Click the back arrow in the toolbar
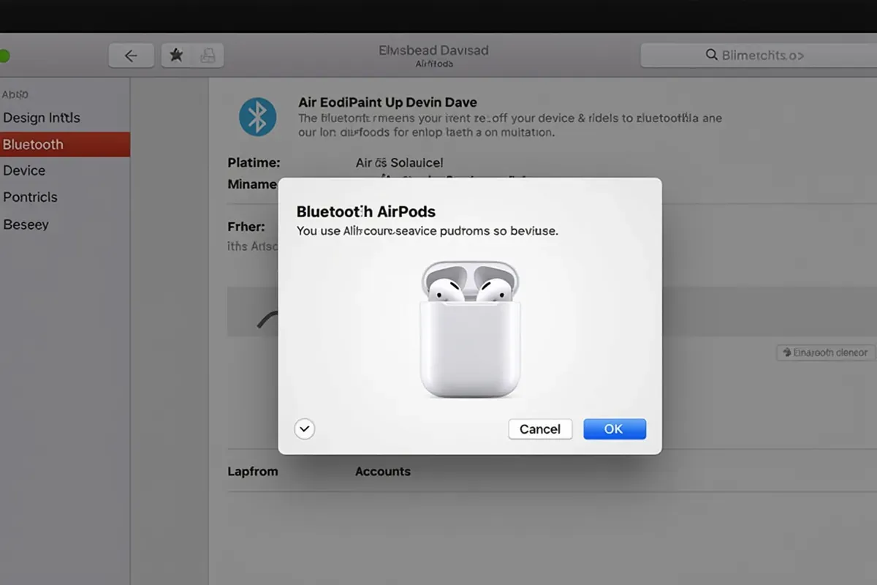877x585 pixels. pyautogui.click(x=132, y=55)
